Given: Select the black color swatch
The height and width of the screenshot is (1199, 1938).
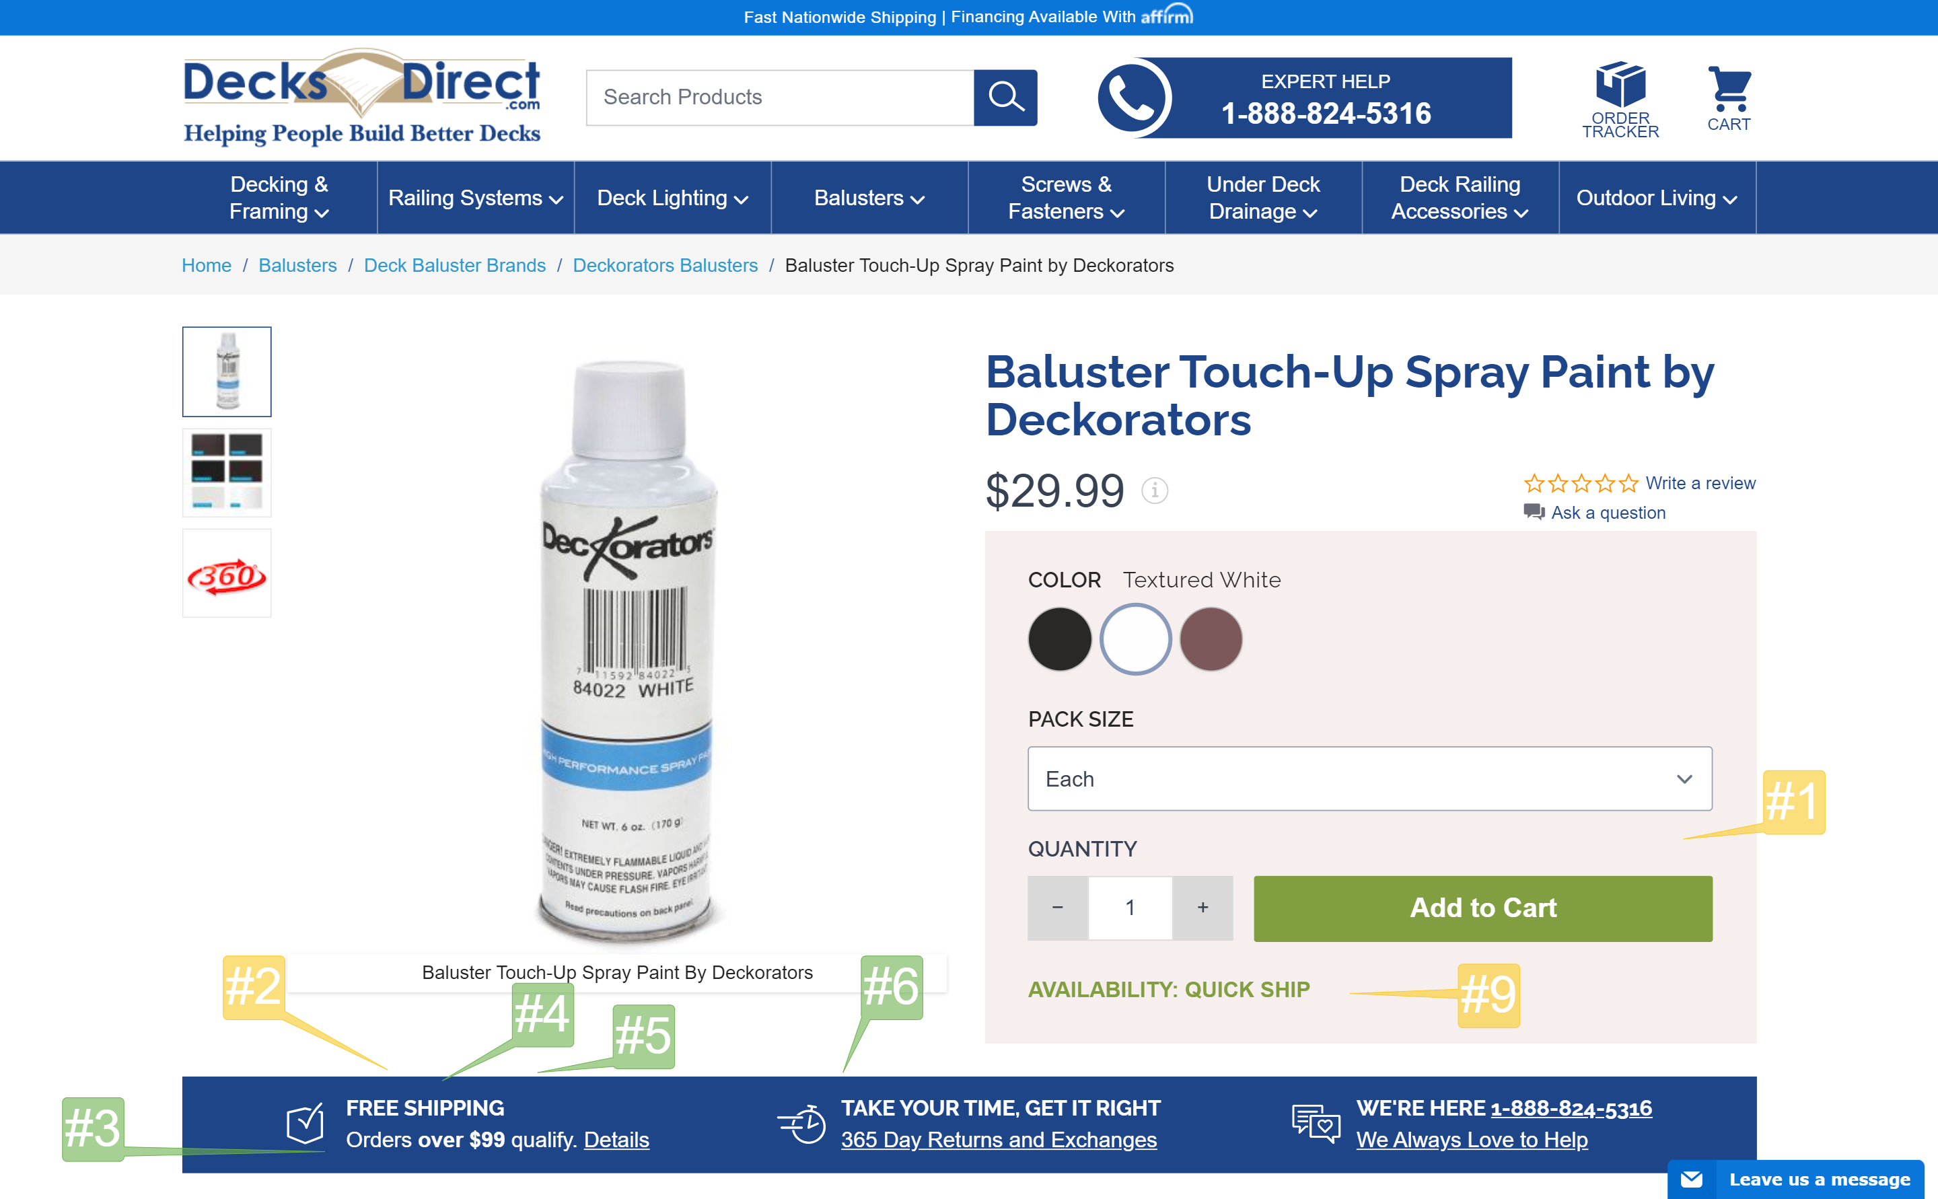Looking at the screenshot, I should 1059,639.
